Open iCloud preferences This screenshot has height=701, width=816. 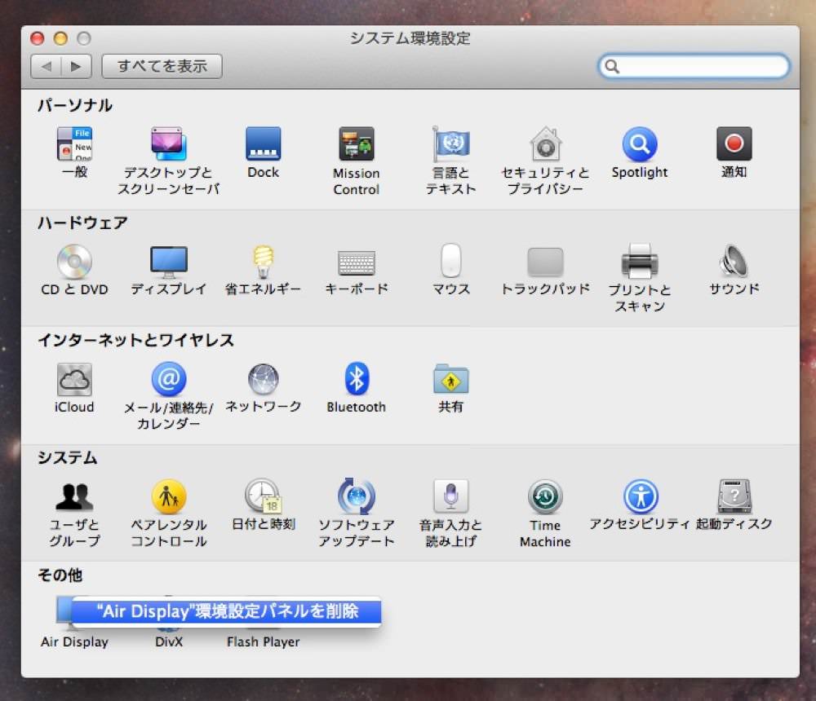point(74,379)
